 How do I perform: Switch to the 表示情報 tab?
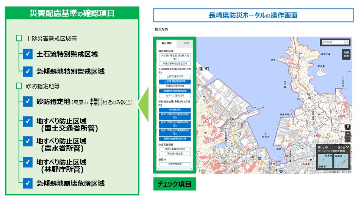point(166,43)
